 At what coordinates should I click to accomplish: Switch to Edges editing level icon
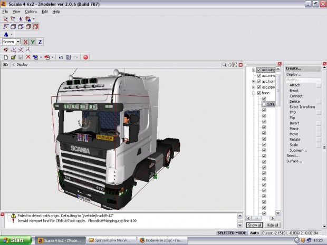(13, 27)
